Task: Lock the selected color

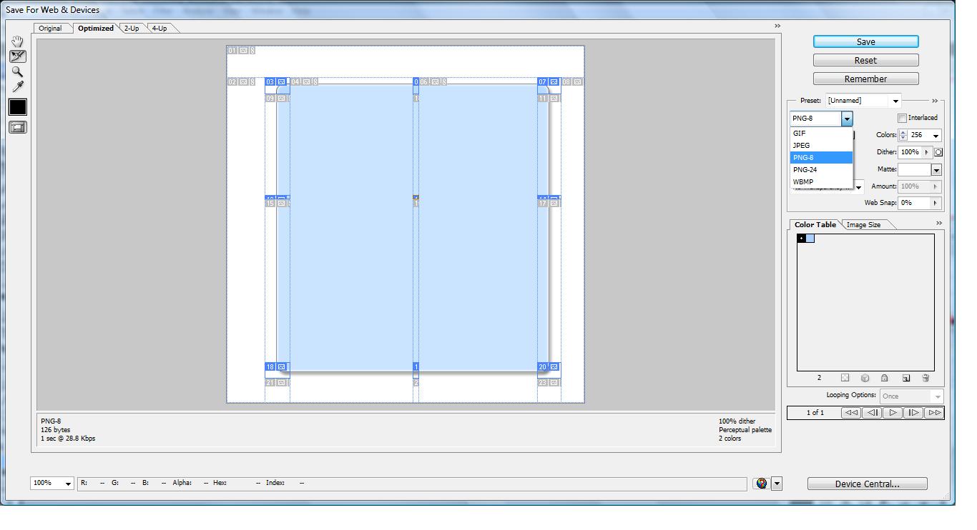Action: coord(884,378)
